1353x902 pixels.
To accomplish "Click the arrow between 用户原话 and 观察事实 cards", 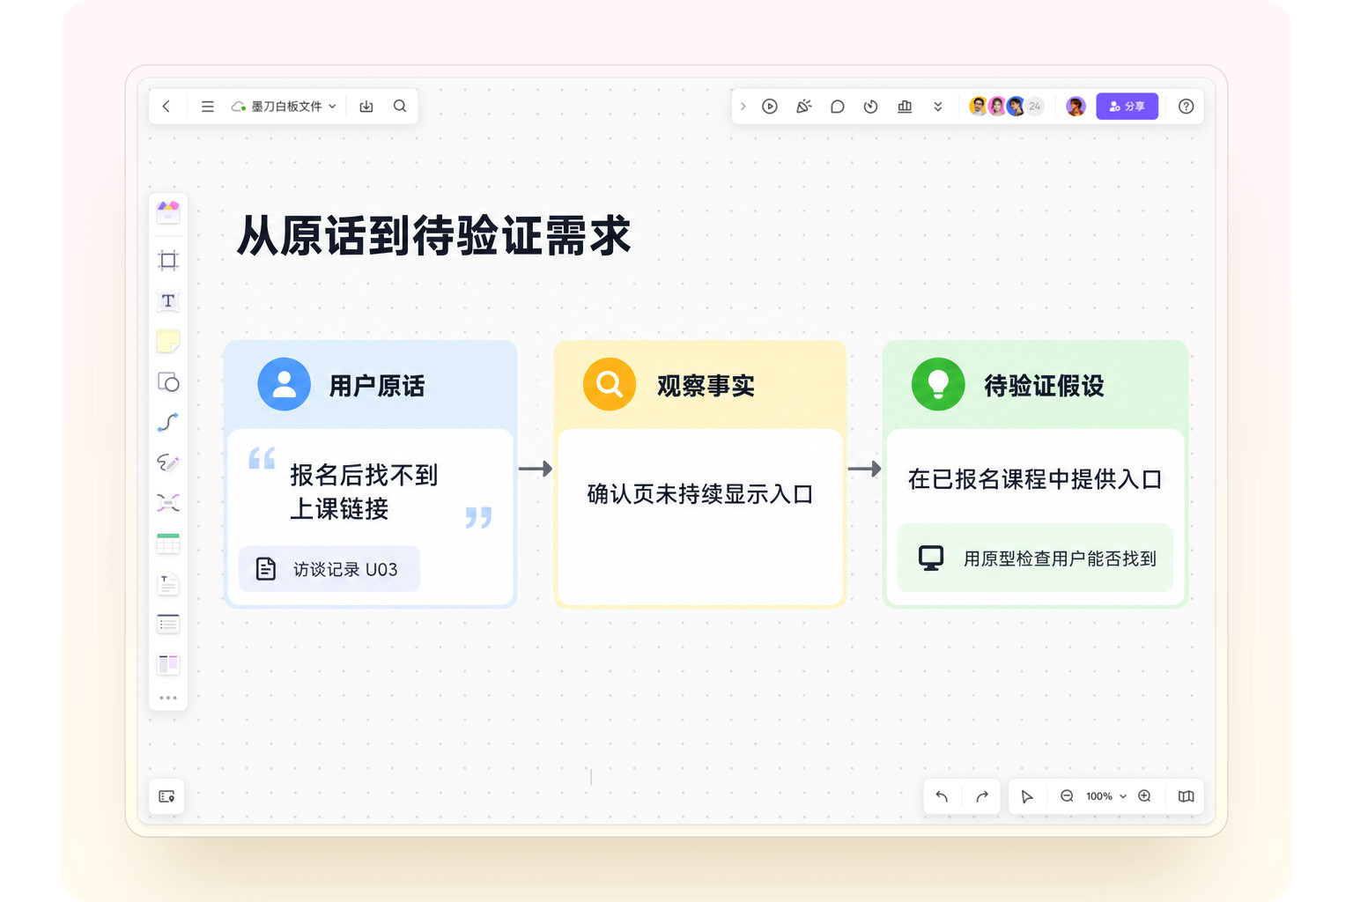I will pyautogui.click(x=536, y=469).
